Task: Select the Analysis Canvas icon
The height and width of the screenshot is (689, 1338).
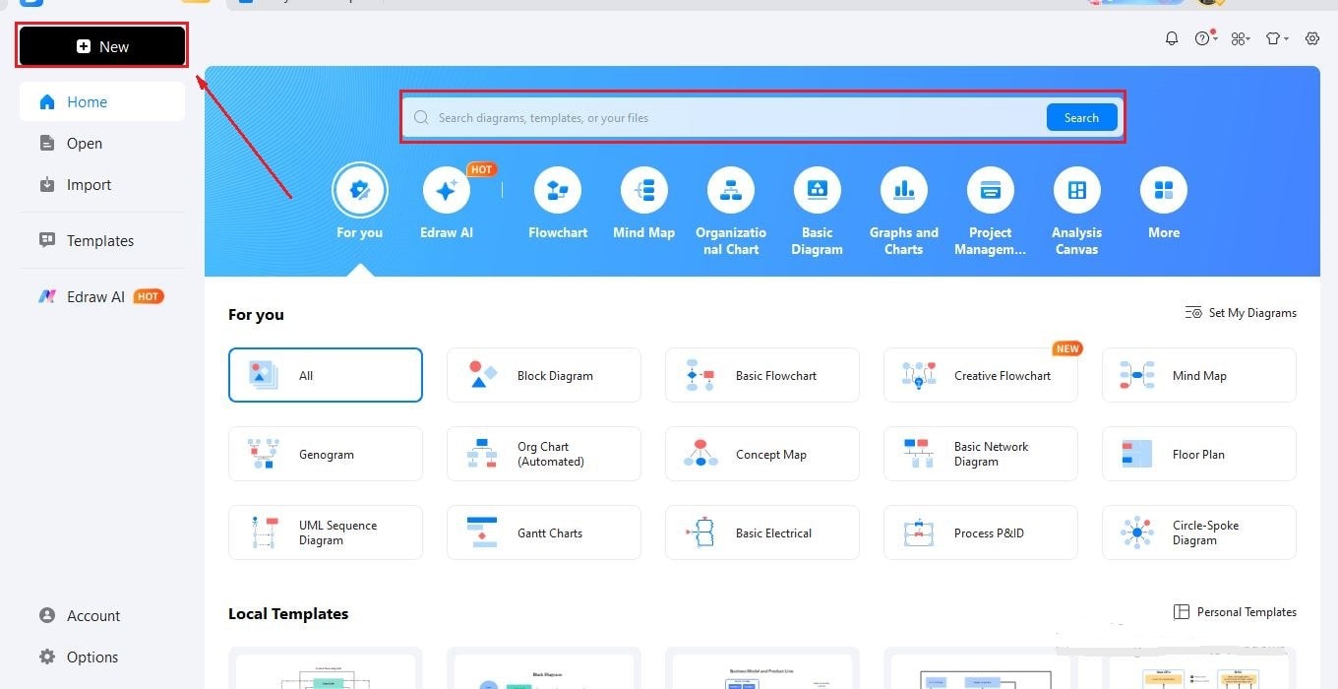Action: pos(1076,190)
